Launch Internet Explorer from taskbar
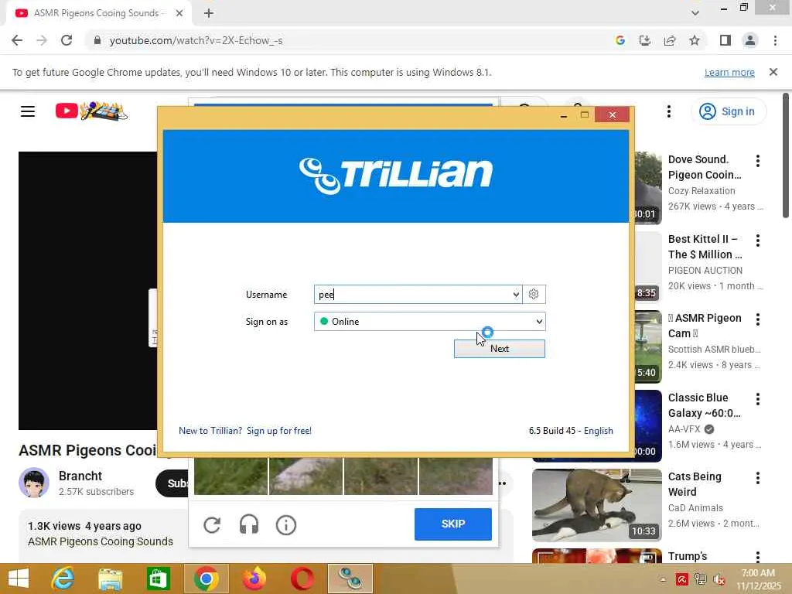Image resolution: width=792 pixels, height=594 pixels. pyautogui.click(x=63, y=579)
